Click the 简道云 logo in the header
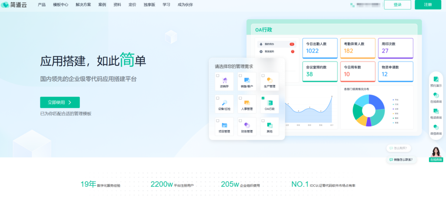Screen dimensions: 446x202 point(14,5)
